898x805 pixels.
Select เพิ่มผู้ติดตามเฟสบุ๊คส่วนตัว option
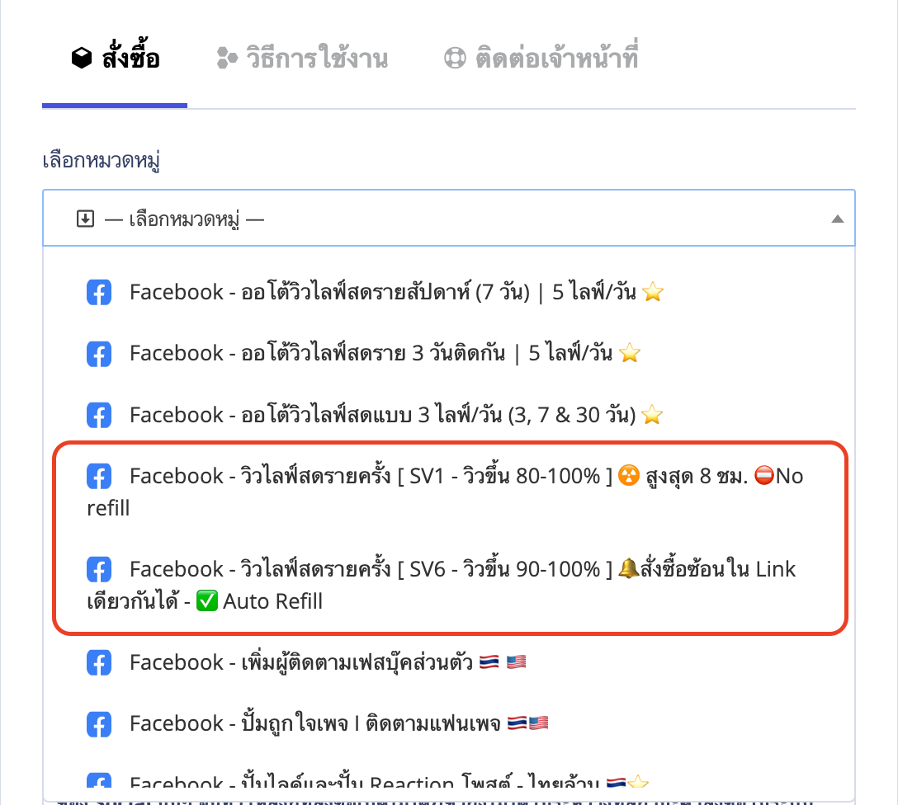(449, 662)
